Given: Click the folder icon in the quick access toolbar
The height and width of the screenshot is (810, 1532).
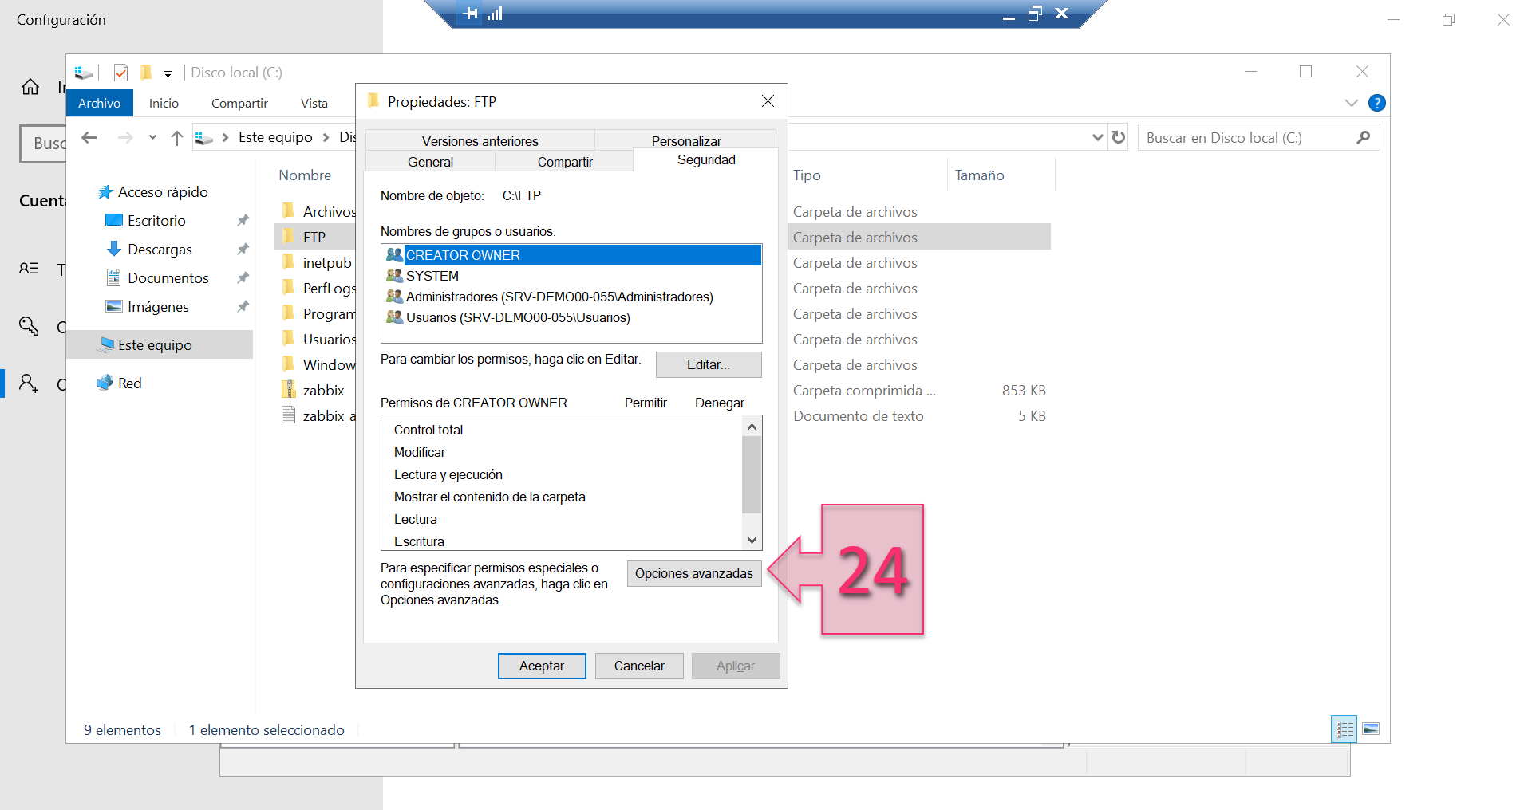Looking at the screenshot, I should click(146, 73).
